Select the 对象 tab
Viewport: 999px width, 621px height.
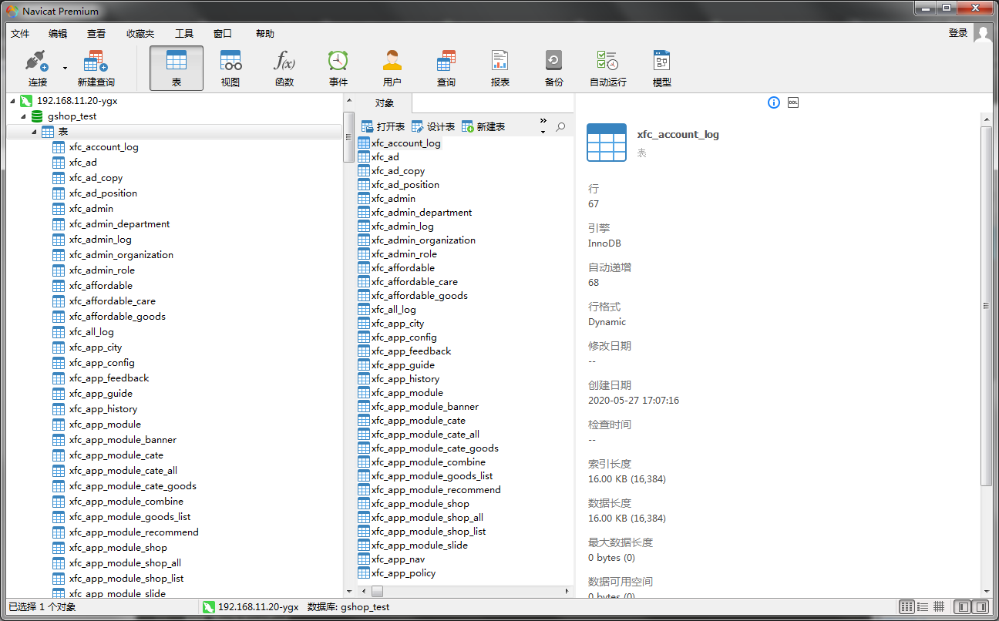385,103
